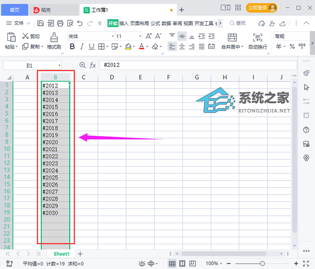
Task: Click the Save icon in quick access toolbar
Action: [x=40, y=23]
